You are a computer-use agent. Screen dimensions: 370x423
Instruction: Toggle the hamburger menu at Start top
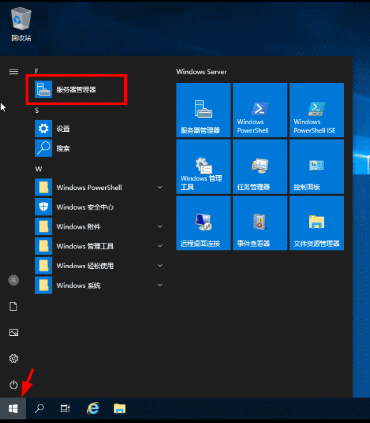pos(13,71)
